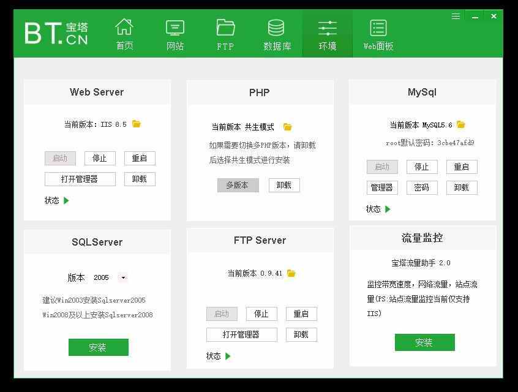Click MySql 重启 button

pos(462,167)
